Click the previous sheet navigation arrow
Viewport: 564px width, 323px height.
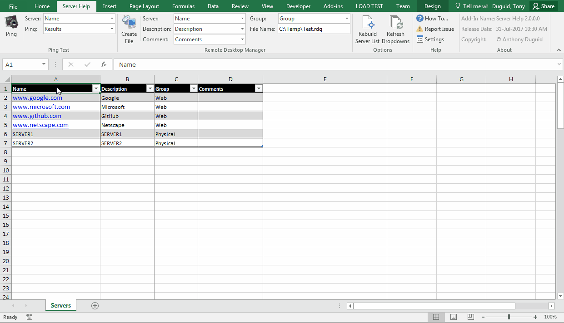(13, 306)
